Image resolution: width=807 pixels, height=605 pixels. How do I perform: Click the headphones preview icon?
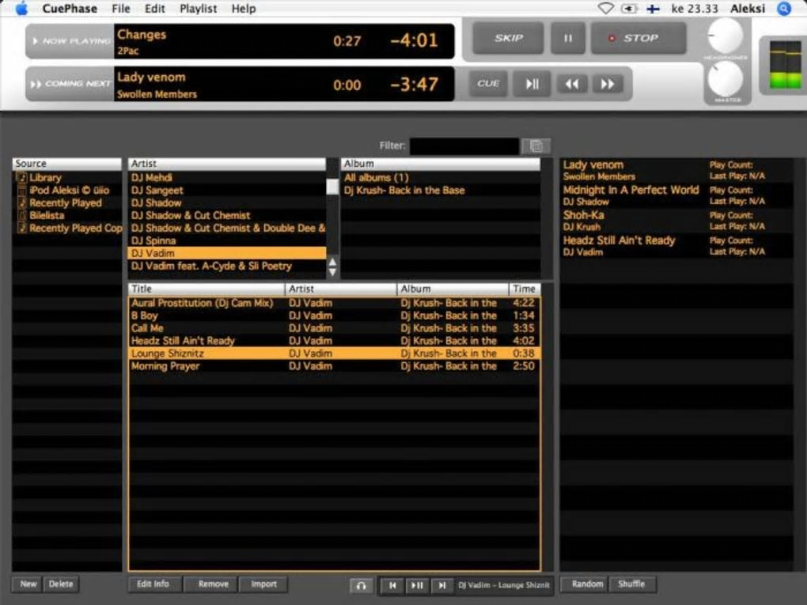click(362, 585)
